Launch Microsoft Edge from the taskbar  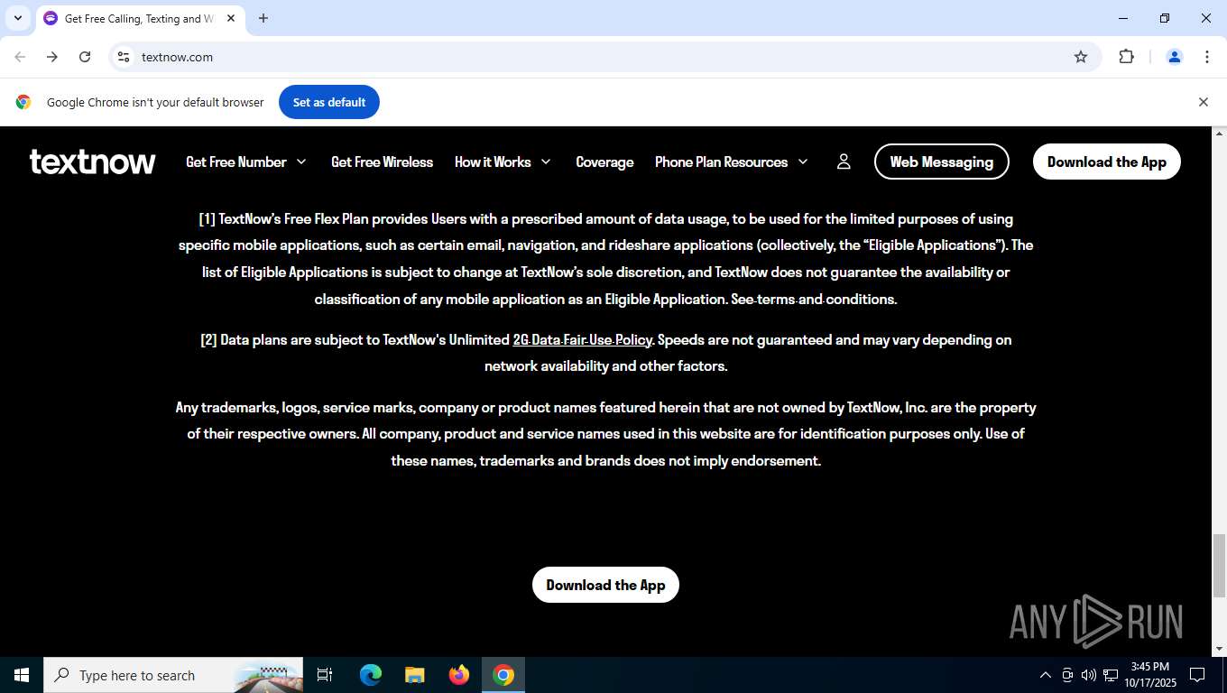point(371,675)
